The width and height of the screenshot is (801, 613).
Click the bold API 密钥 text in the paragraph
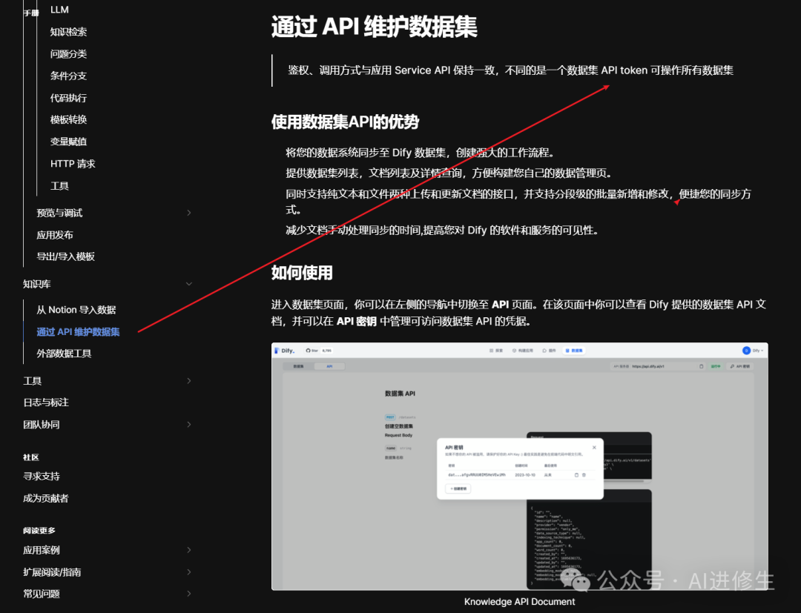click(357, 321)
